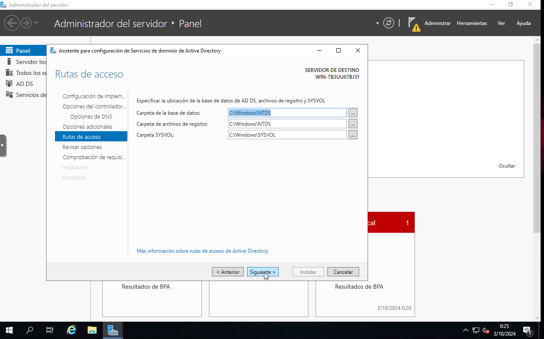Launch Internet Explorer from the taskbar
Screen dimensions: 544x339
(71, 330)
